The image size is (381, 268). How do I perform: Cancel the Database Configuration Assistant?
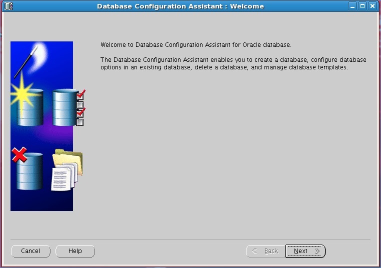click(30, 251)
